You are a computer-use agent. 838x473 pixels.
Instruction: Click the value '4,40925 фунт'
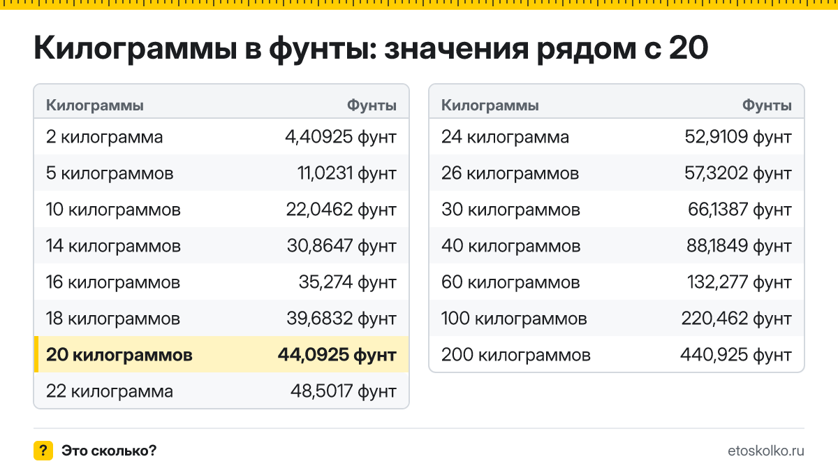341,137
